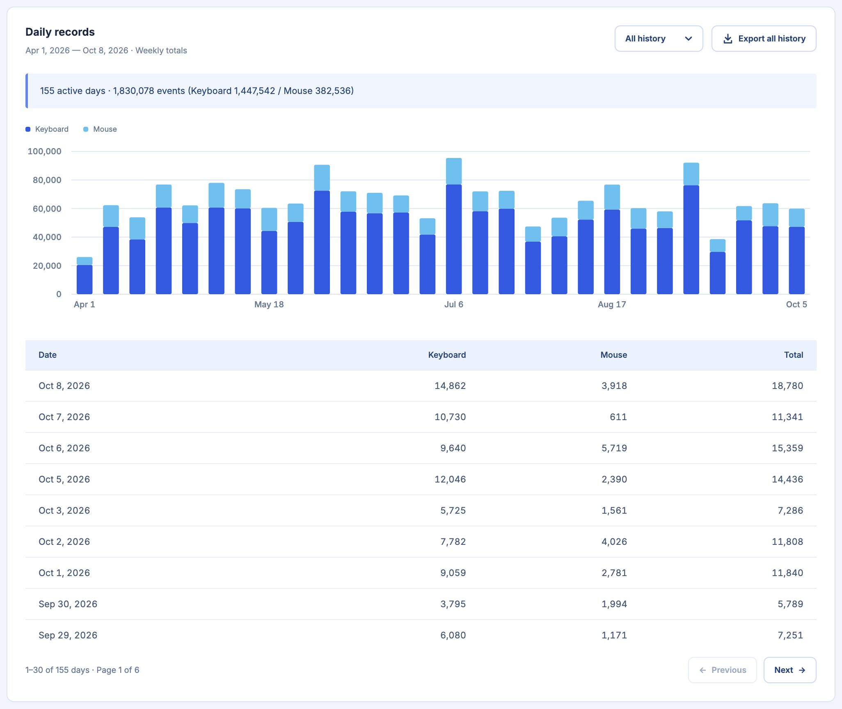The height and width of the screenshot is (709, 842).
Task: Click the keyboard value 14,862
Action: point(450,386)
